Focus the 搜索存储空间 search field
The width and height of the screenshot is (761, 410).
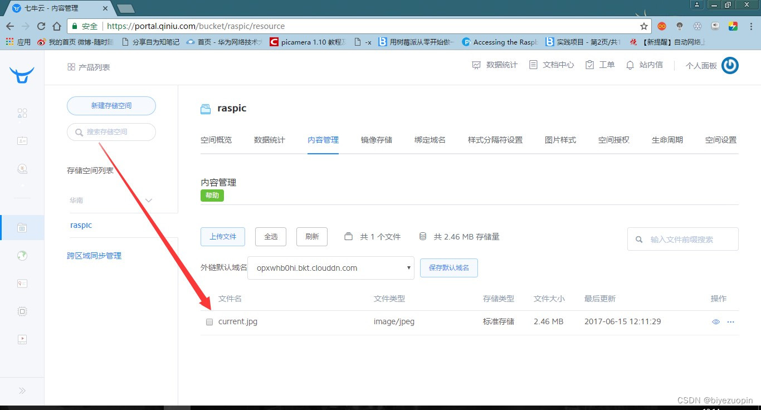click(x=111, y=132)
